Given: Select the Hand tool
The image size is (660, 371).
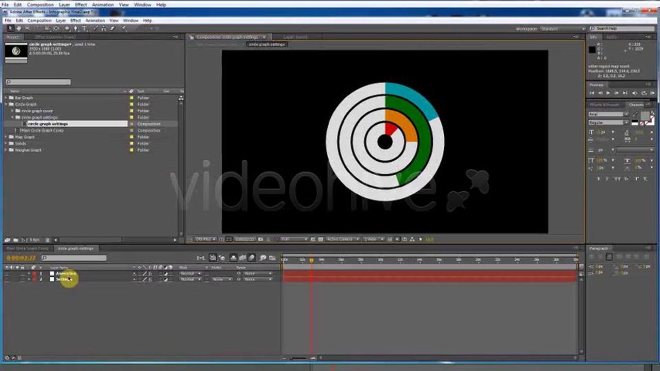Looking at the screenshot, I should 19,28.
